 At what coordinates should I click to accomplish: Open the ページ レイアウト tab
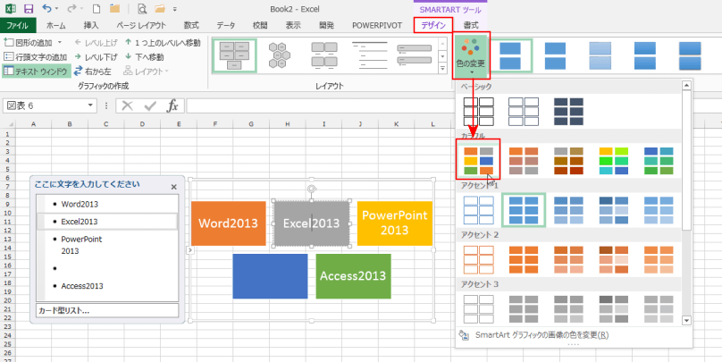coord(141,25)
